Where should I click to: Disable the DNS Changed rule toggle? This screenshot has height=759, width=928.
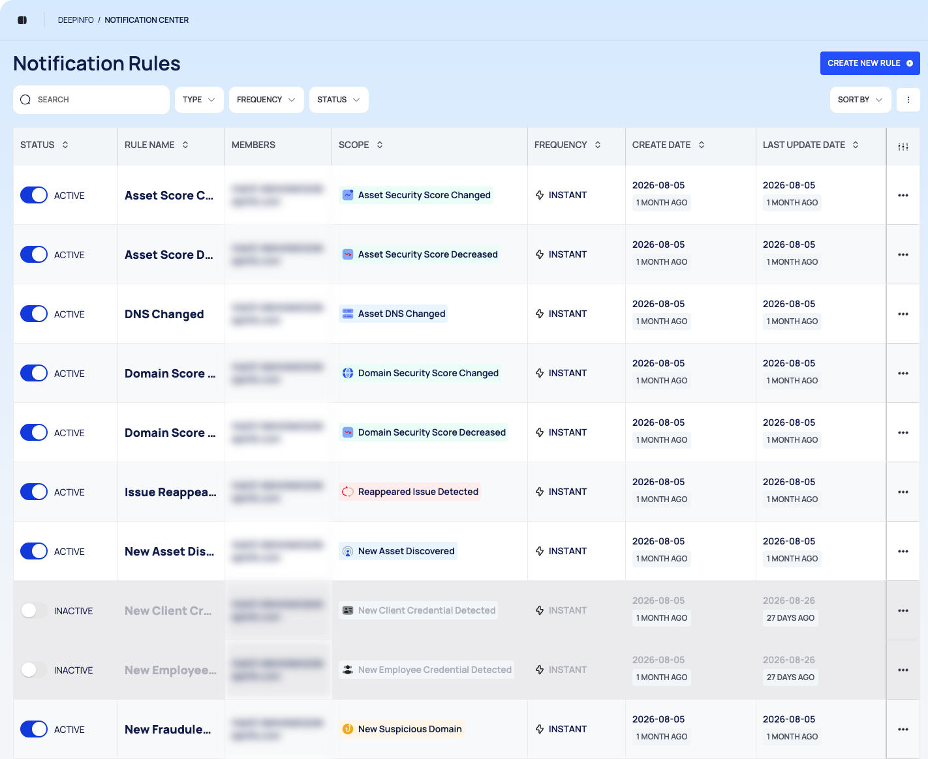coord(34,314)
